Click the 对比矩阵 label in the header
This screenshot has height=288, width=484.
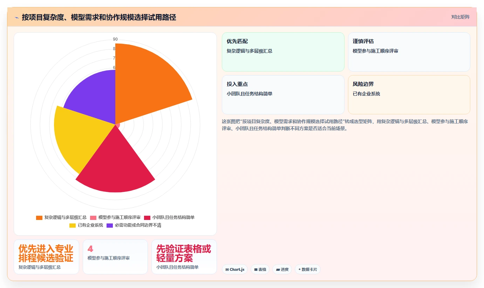(x=460, y=17)
